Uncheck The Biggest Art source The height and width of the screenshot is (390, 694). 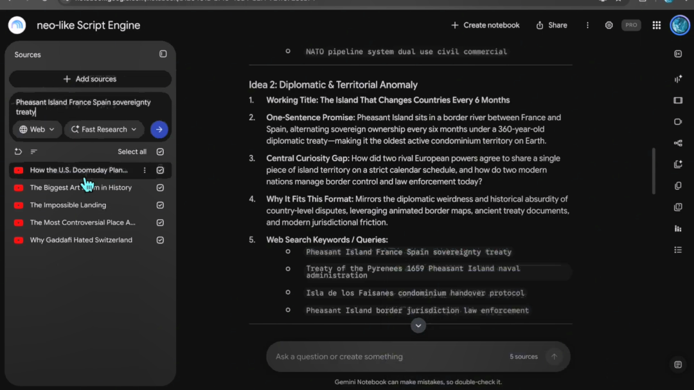click(160, 188)
